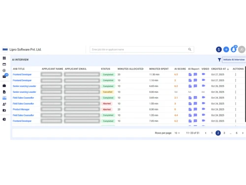246x185 pixels.
Task: Click the dollar credits icon in header
Action: [219, 49]
